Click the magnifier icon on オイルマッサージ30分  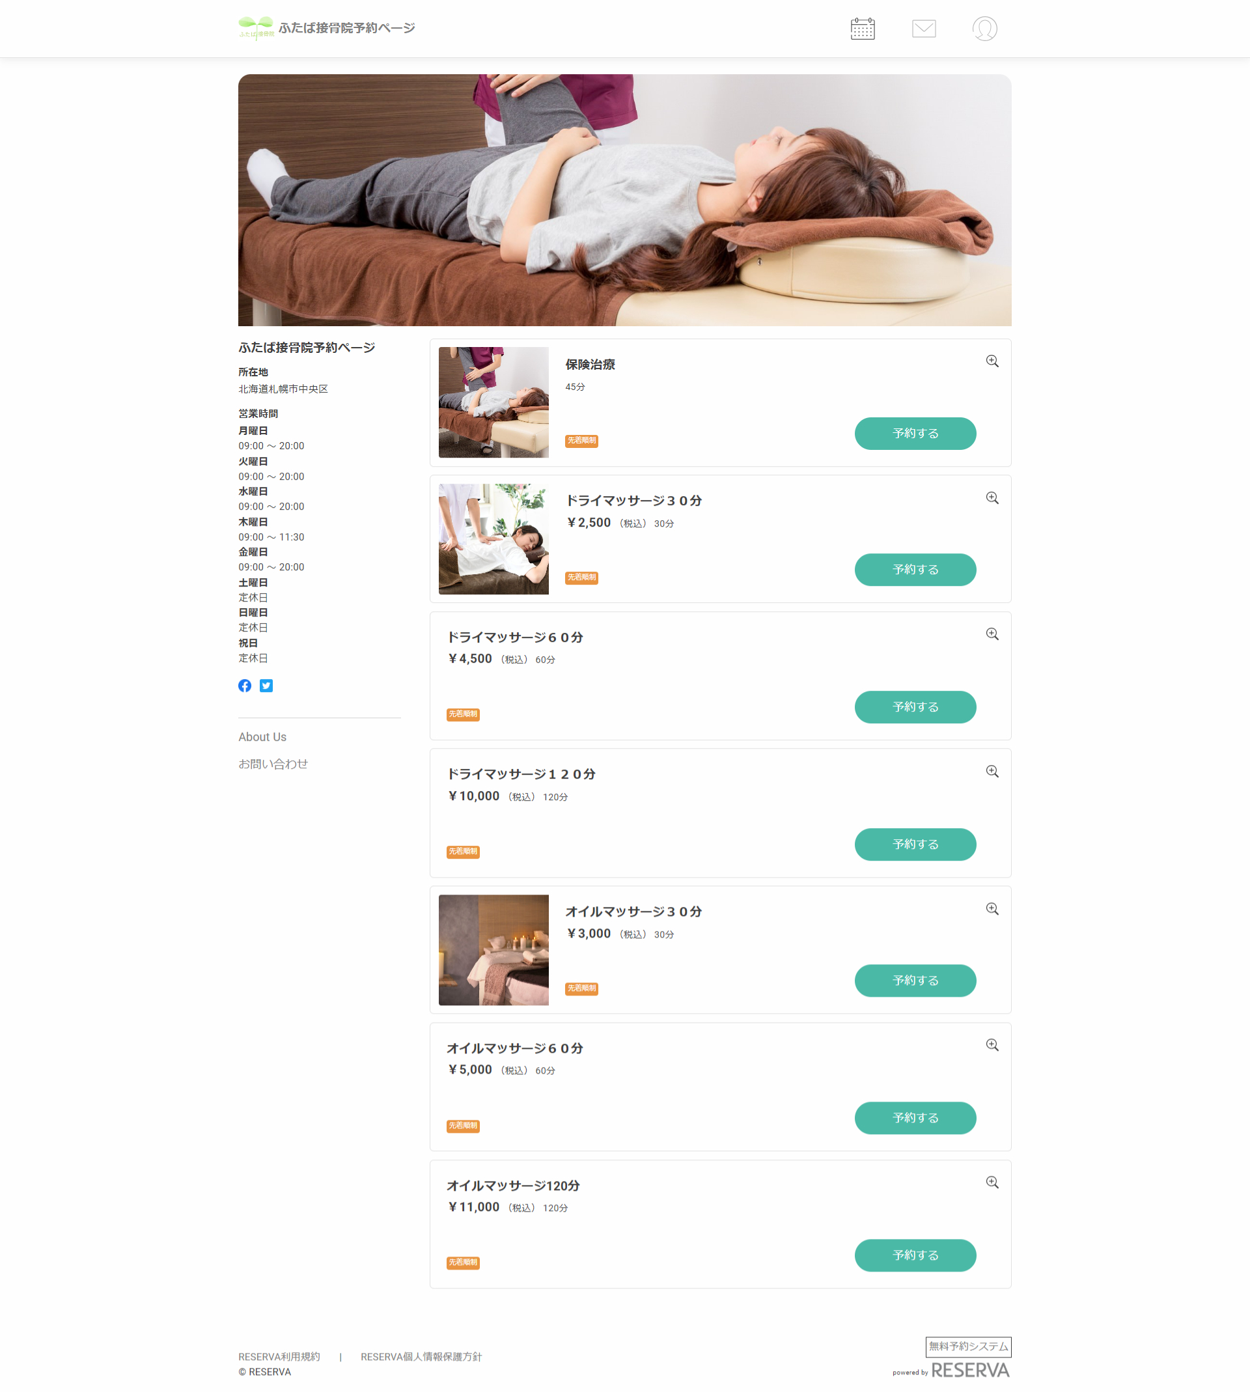(992, 908)
